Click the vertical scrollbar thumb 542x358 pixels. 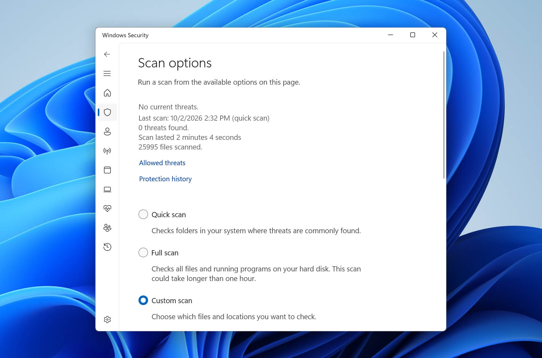tap(444, 115)
